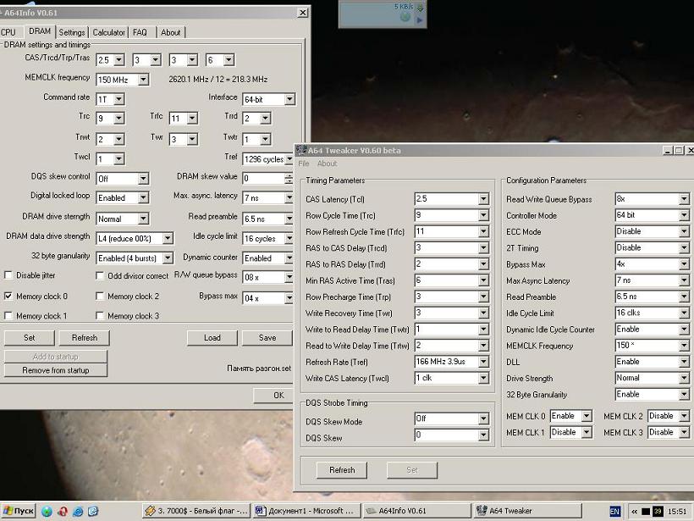
Task: Click the play arrow in the speed widget
Action: click(x=420, y=19)
